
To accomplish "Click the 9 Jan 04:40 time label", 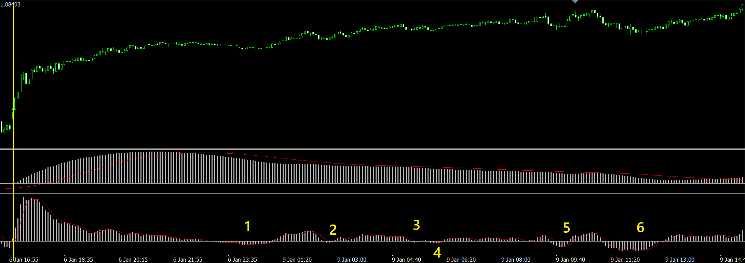I will click(406, 260).
